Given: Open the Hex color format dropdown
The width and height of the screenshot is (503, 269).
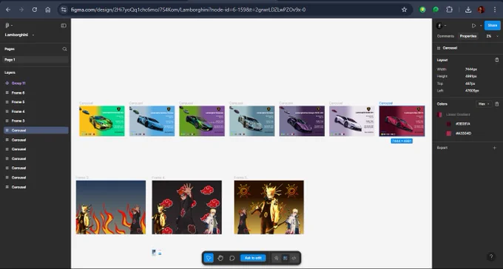Looking at the screenshot, I should pyautogui.click(x=484, y=104).
